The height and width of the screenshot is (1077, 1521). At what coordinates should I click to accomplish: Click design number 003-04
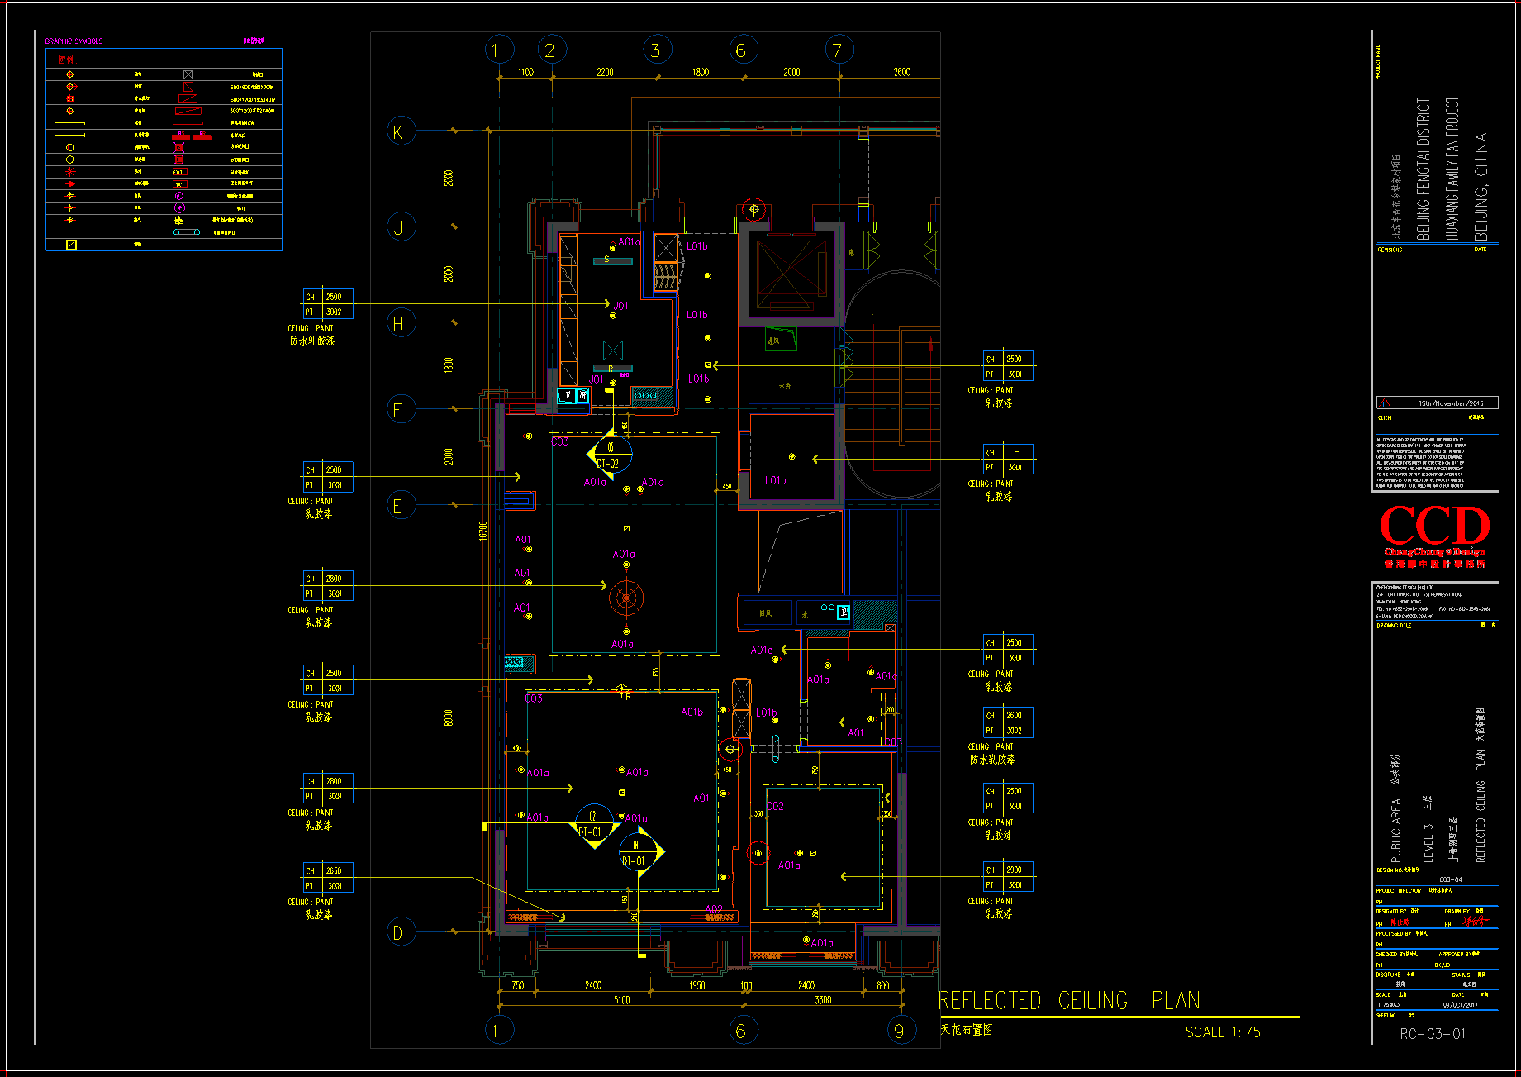[x=1450, y=879]
